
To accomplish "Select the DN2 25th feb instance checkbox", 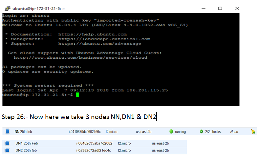I will pyautogui.click(x=7, y=150).
